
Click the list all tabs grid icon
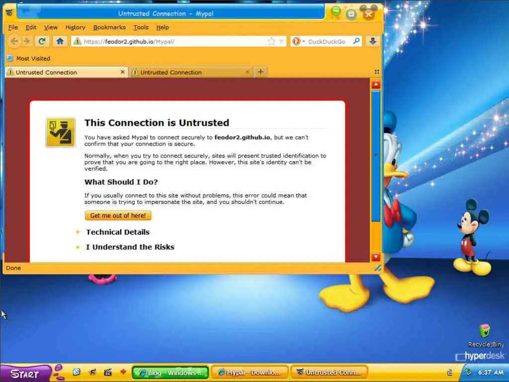(x=377, y=72)
